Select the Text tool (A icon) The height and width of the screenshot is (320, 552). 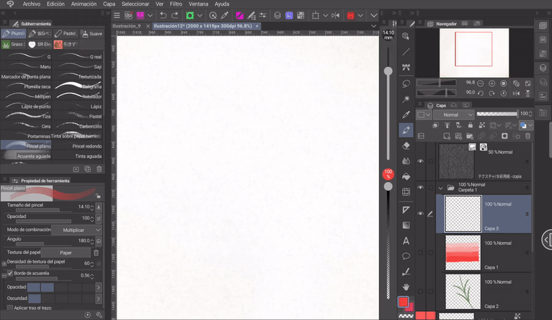point(406,241)
